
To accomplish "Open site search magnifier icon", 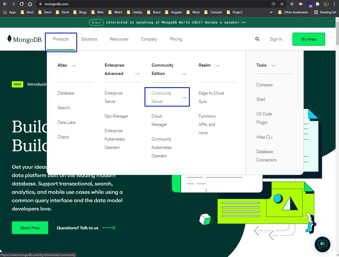I will pos(257,39).
